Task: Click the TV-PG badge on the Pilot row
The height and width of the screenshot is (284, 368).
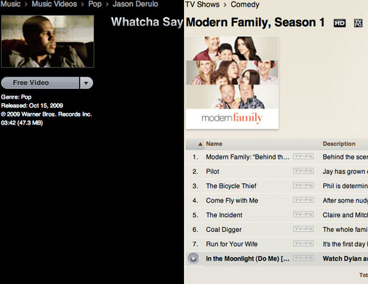Action: click(x=304, y=171)
